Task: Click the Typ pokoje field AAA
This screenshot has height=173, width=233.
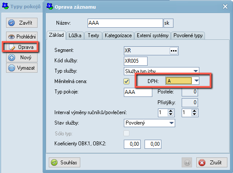Action: pos(138,92)
